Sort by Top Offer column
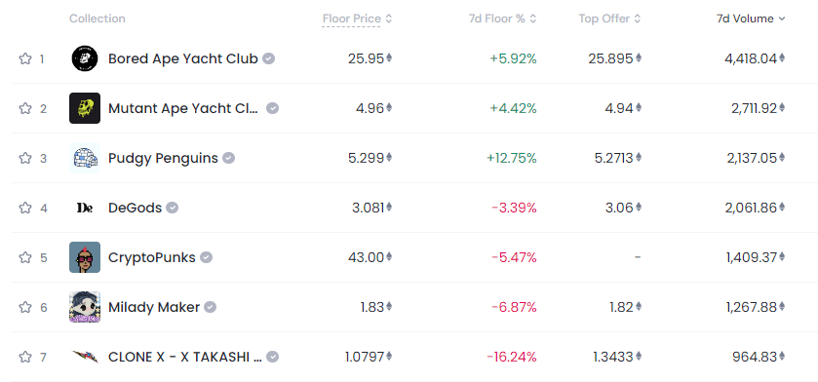818x382 pixels. 610,19
